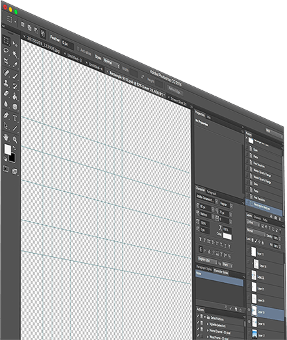The height and width of the screenshot is (340, 287).
Task: Select the Crop tool
Action: click(x=6, y=61)
